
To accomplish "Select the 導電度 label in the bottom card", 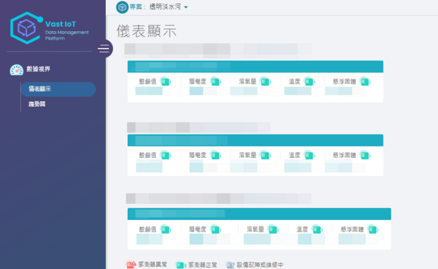I will [198, 229].
